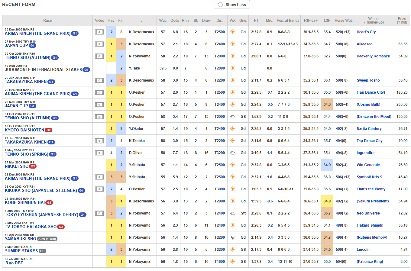View winner Alkaased's page

[x=364, y=44]
